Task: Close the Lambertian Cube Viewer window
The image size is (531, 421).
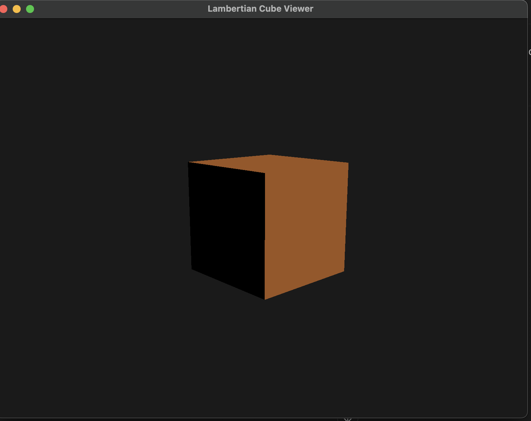Action: pos(3,9)
